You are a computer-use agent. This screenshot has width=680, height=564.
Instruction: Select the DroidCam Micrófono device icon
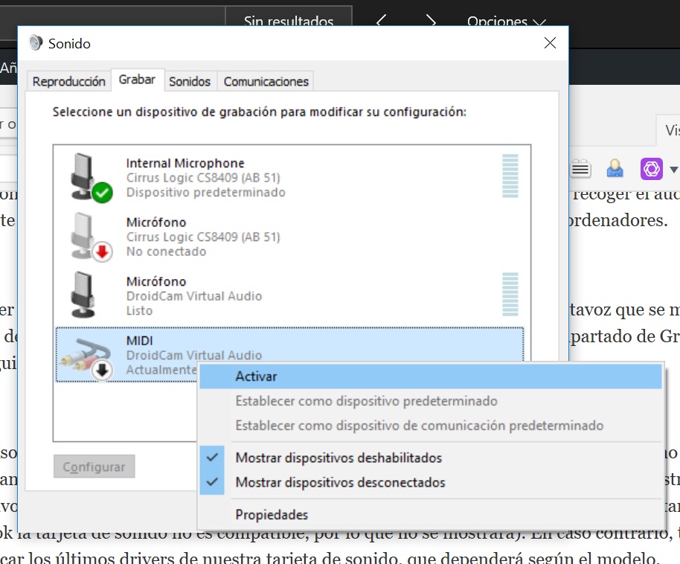pos(88,295)
